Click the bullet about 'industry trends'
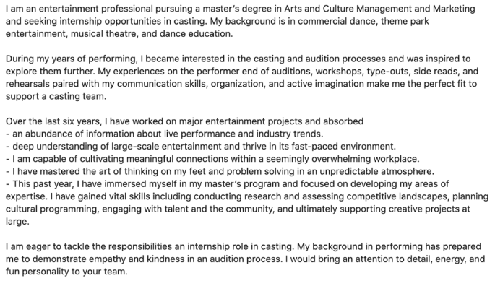The height and width of the screenshot is (281, 495). (164, 134)
